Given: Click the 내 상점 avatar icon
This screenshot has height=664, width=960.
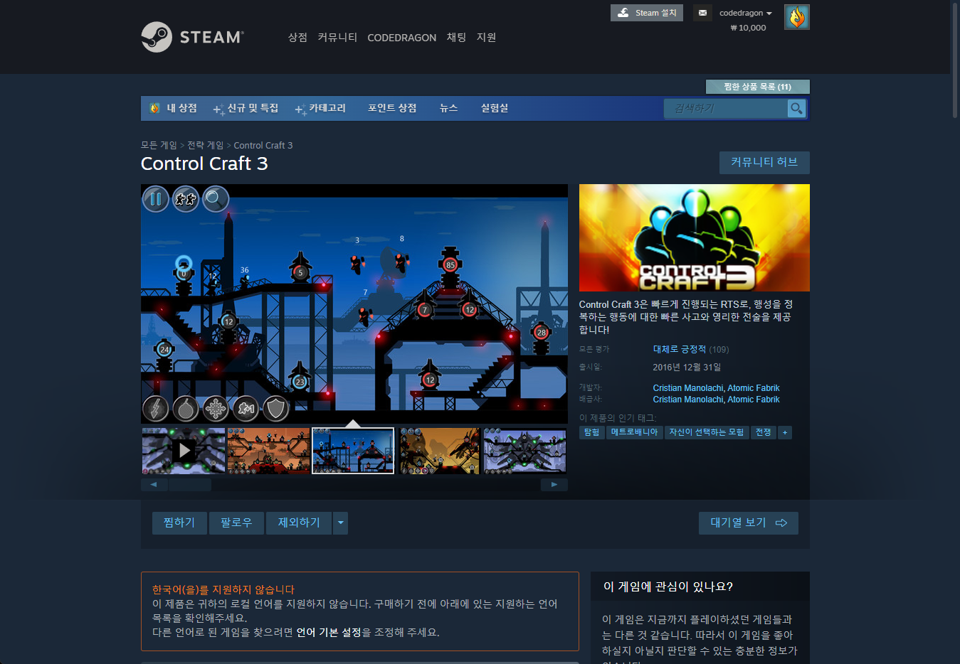Looking at the screenshot, I should pos(154,108).
